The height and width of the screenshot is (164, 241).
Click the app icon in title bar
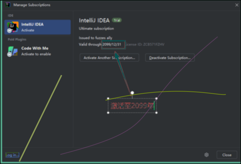8,5
